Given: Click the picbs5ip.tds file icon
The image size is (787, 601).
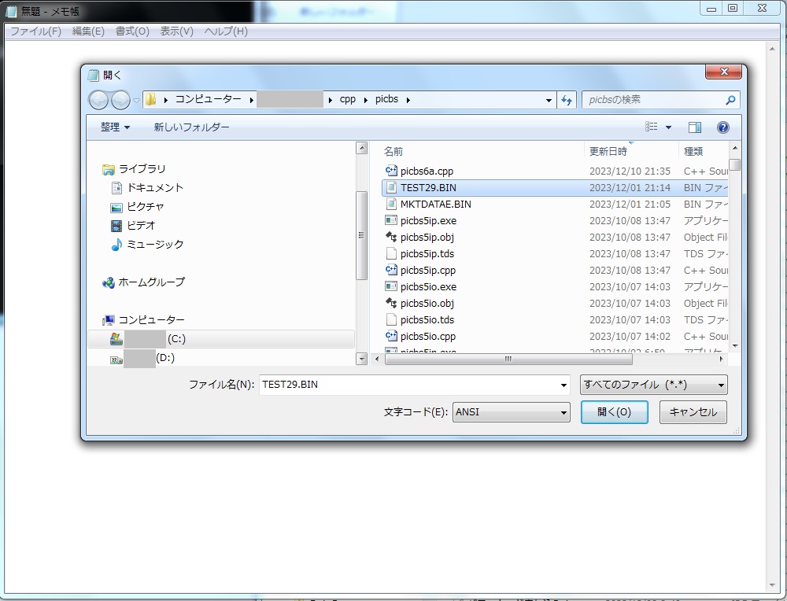Looking at the screenshot, I should point(391,253).
